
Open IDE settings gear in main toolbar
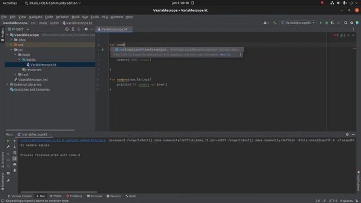click(x=351, y=23)
